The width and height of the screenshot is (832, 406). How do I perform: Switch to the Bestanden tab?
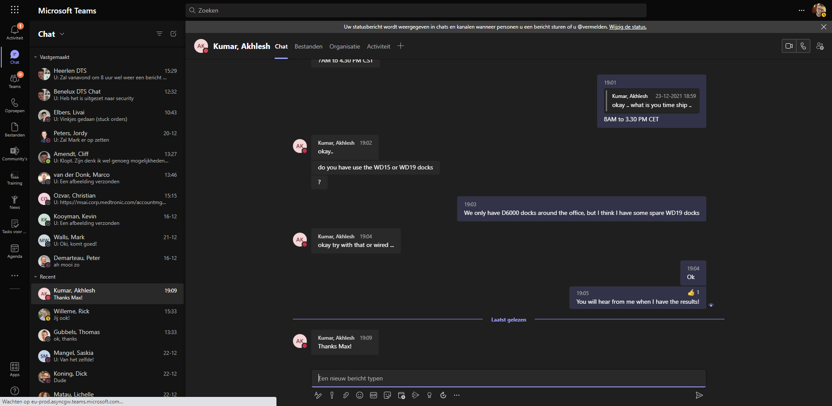308,46
